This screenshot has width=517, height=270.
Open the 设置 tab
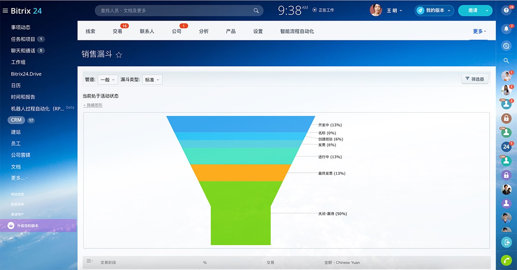point(258,31)
